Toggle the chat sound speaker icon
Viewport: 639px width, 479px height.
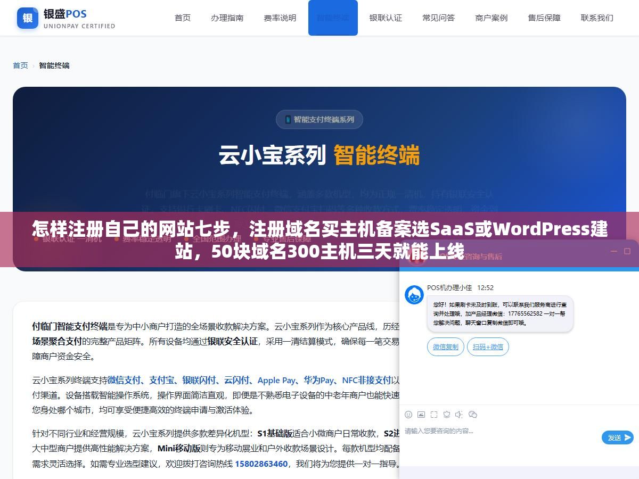(x=459, y=415)
